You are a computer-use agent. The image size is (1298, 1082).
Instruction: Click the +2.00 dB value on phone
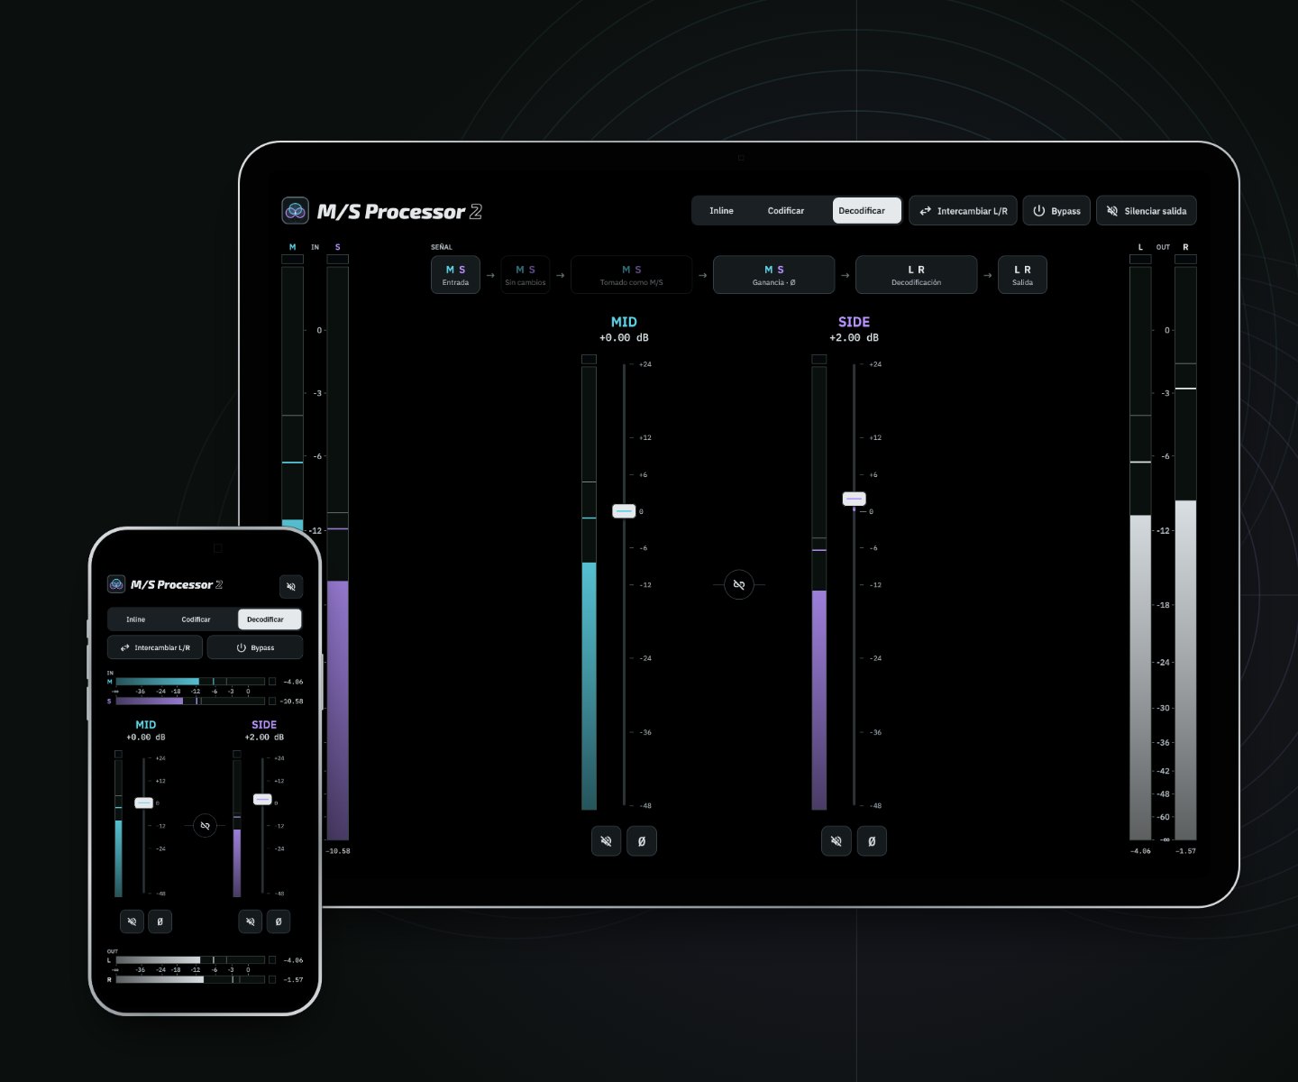point(264,738)
